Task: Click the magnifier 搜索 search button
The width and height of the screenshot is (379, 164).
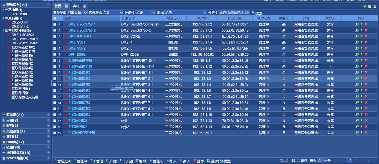Action: tap(257, 13)
